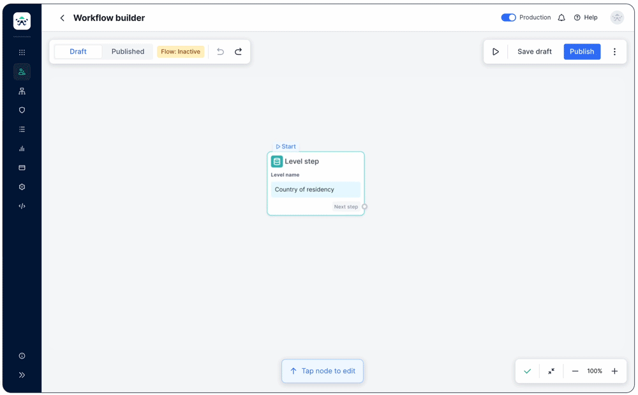Click the bar chart analytics sidebar icon
The height and width of the screenshot is (395, 638).
22,149
